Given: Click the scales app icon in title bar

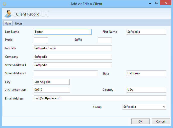Looking at the screenshot, I should pos(5,4).
